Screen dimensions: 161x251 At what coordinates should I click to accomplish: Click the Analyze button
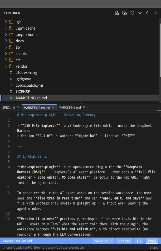(124, 241)
